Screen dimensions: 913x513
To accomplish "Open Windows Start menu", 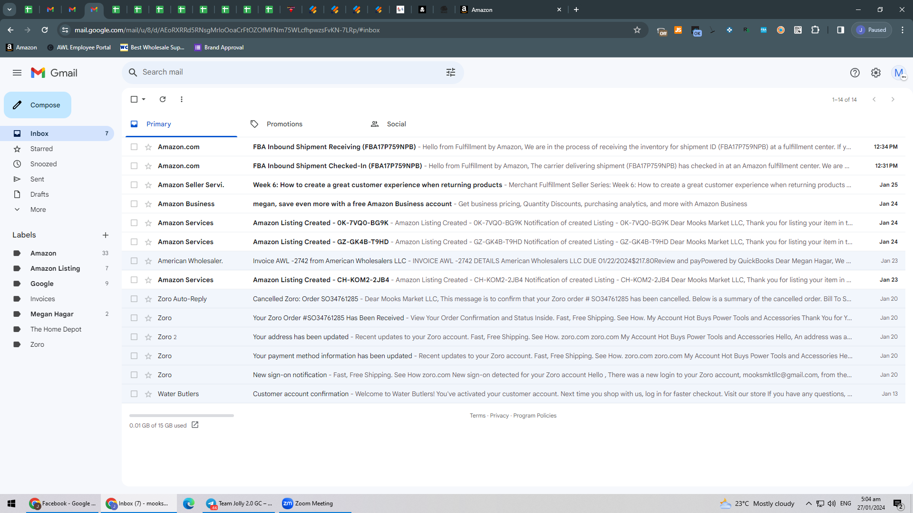I will 11,503.
